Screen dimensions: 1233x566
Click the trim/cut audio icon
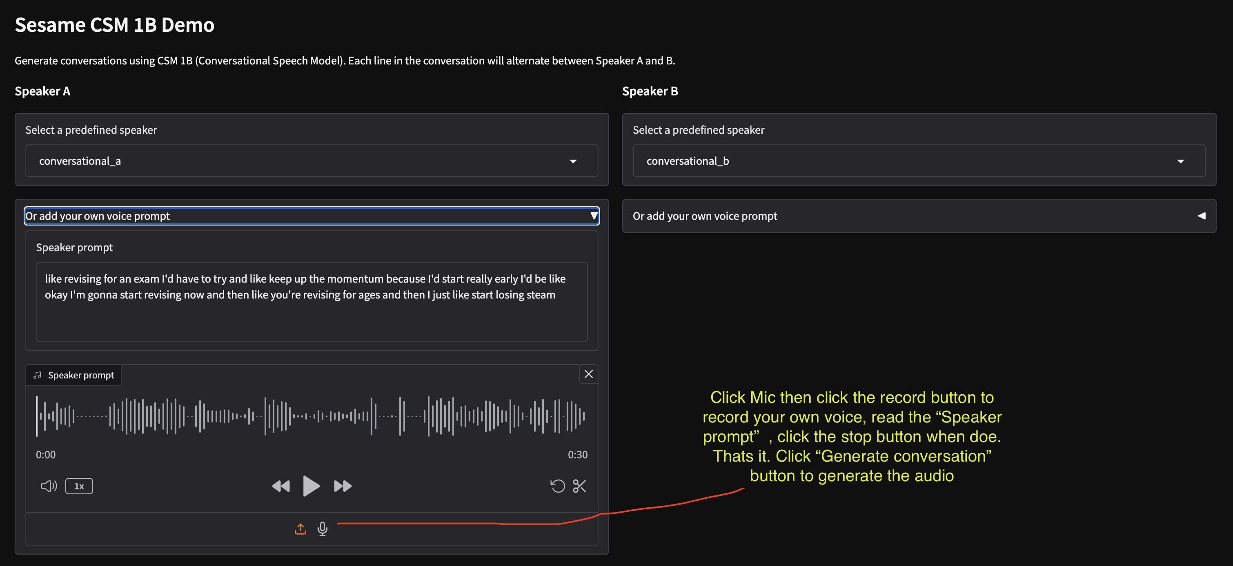(x=579, y=486)
